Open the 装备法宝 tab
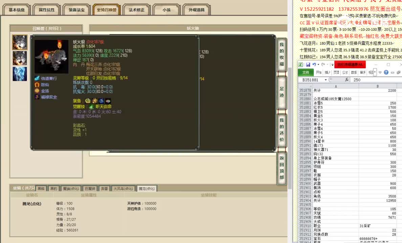The width and height of the screenshot is (402, 243). (76, 10)
